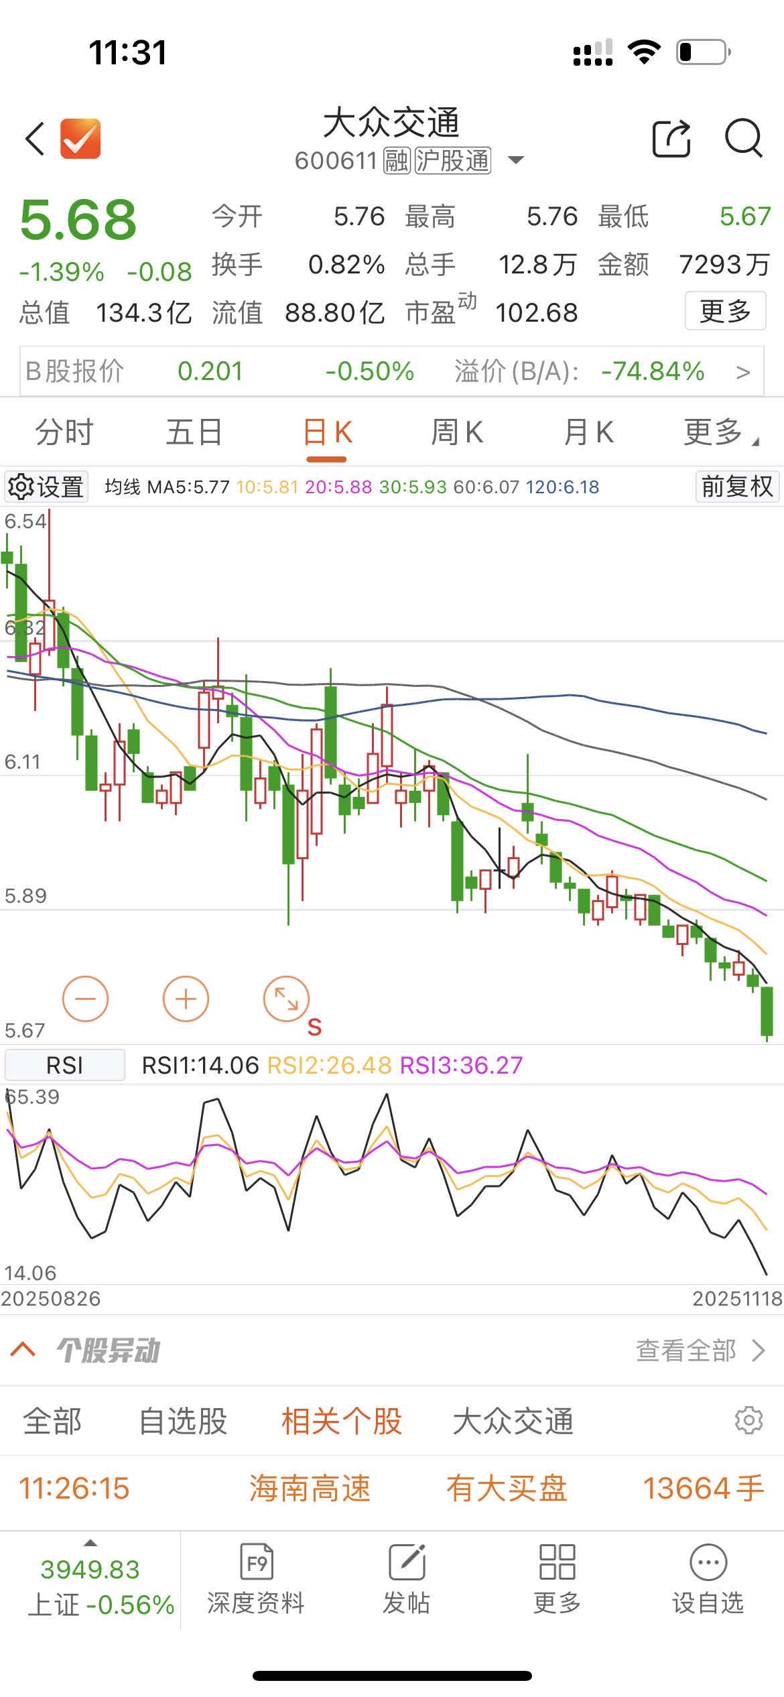The width and height of the screenshot is (784, 1697).
Task: Tap 有大买盘 alert text
Action: pyautogui.click(x=507, y=1489)
